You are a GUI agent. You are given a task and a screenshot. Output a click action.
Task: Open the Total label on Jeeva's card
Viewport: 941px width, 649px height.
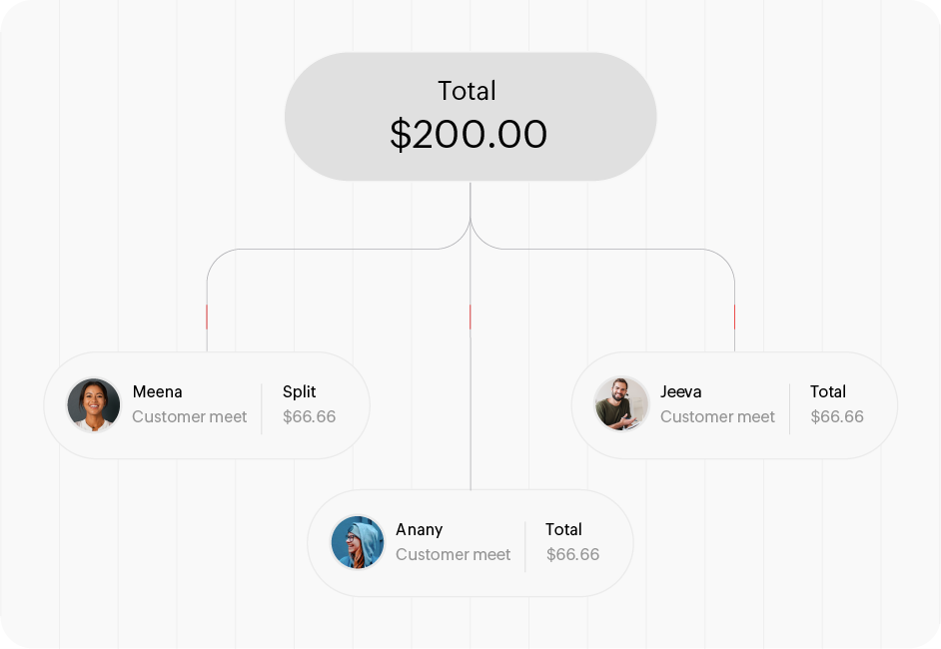click(827, 391)
